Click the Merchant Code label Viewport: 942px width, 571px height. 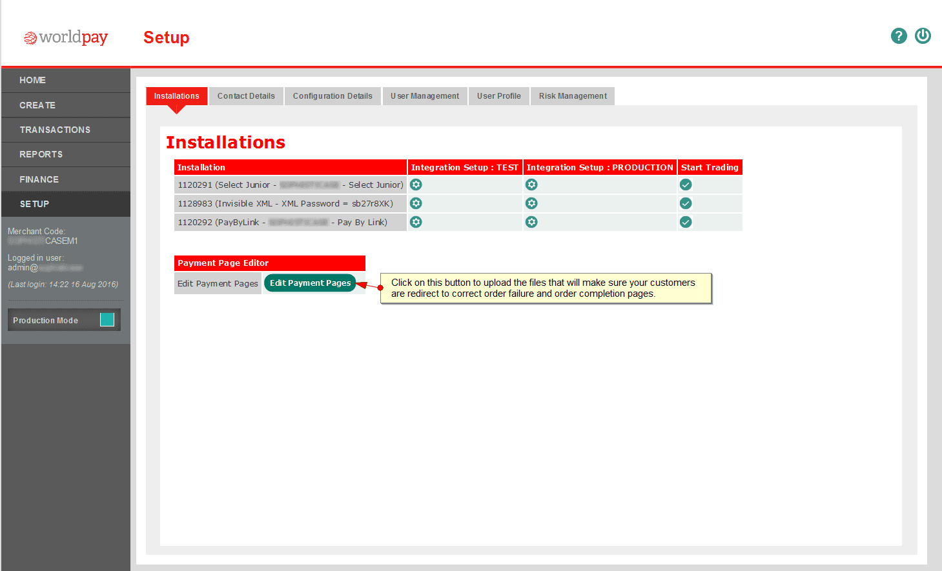(x=36, y=231)
